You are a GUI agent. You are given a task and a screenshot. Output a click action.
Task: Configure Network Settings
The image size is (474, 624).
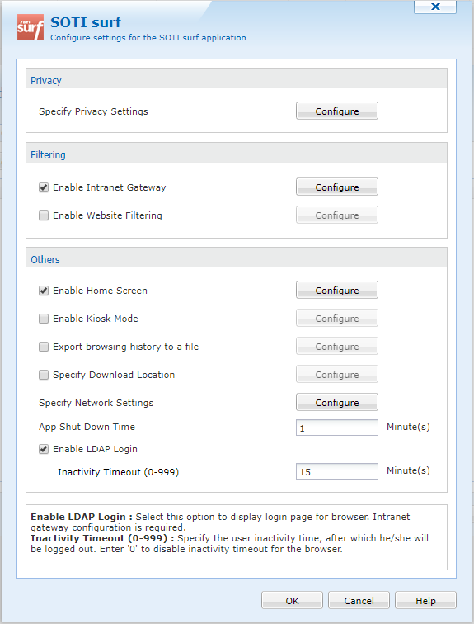point(337,402)
